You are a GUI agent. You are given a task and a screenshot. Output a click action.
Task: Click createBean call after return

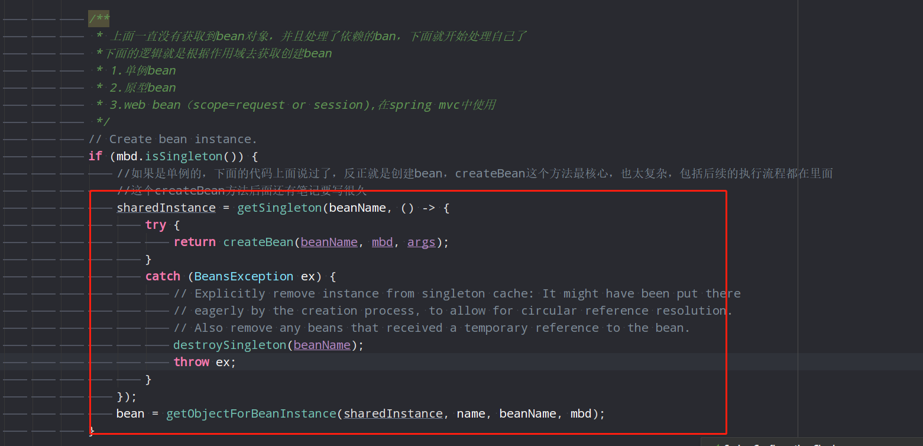point(258,243)
